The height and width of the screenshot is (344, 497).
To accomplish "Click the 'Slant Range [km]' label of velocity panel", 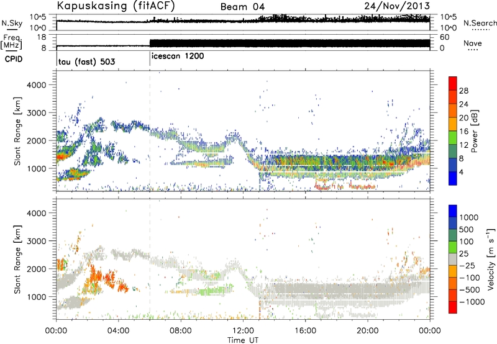I will coord(17,260).
